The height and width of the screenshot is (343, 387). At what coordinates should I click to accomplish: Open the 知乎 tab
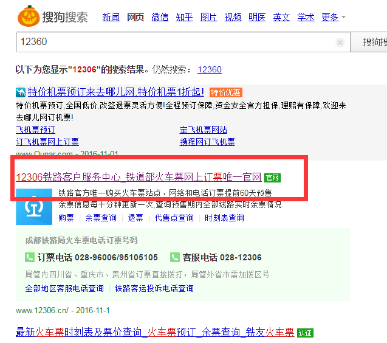pyautogui.click(x=184, y=17)
